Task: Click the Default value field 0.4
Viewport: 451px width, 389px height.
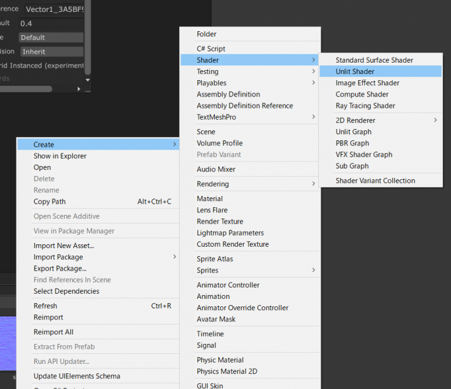Action: pyautogui.click(x=50, y=23)
